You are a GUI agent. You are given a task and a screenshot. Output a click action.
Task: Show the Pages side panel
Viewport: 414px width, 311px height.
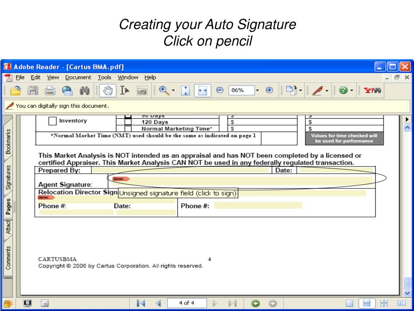(8, 207)
